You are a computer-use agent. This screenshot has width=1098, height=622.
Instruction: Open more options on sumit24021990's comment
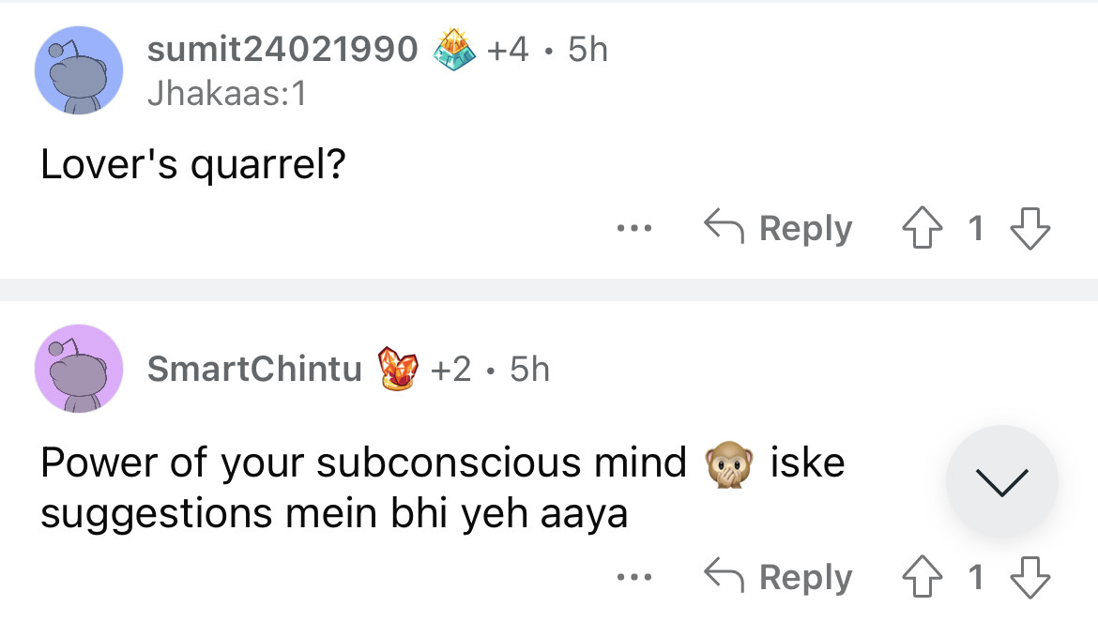pyautogui.click(x=634, y=228)
